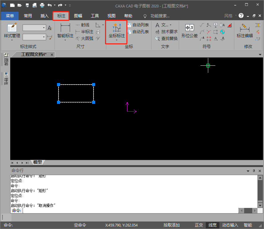Click the angle dimension icon
Viewport: 264px width, 229px height.
[x=98, y=25]
